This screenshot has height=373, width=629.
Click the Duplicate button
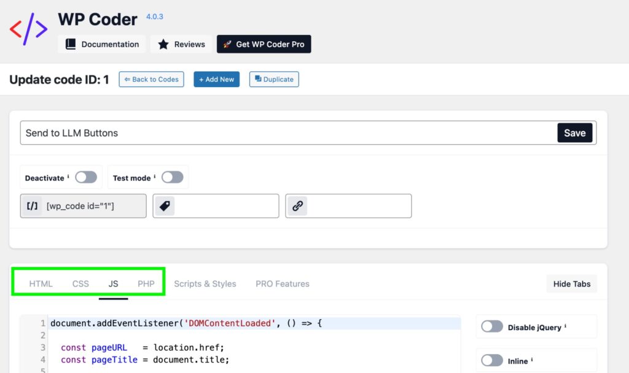click(274, 79)
